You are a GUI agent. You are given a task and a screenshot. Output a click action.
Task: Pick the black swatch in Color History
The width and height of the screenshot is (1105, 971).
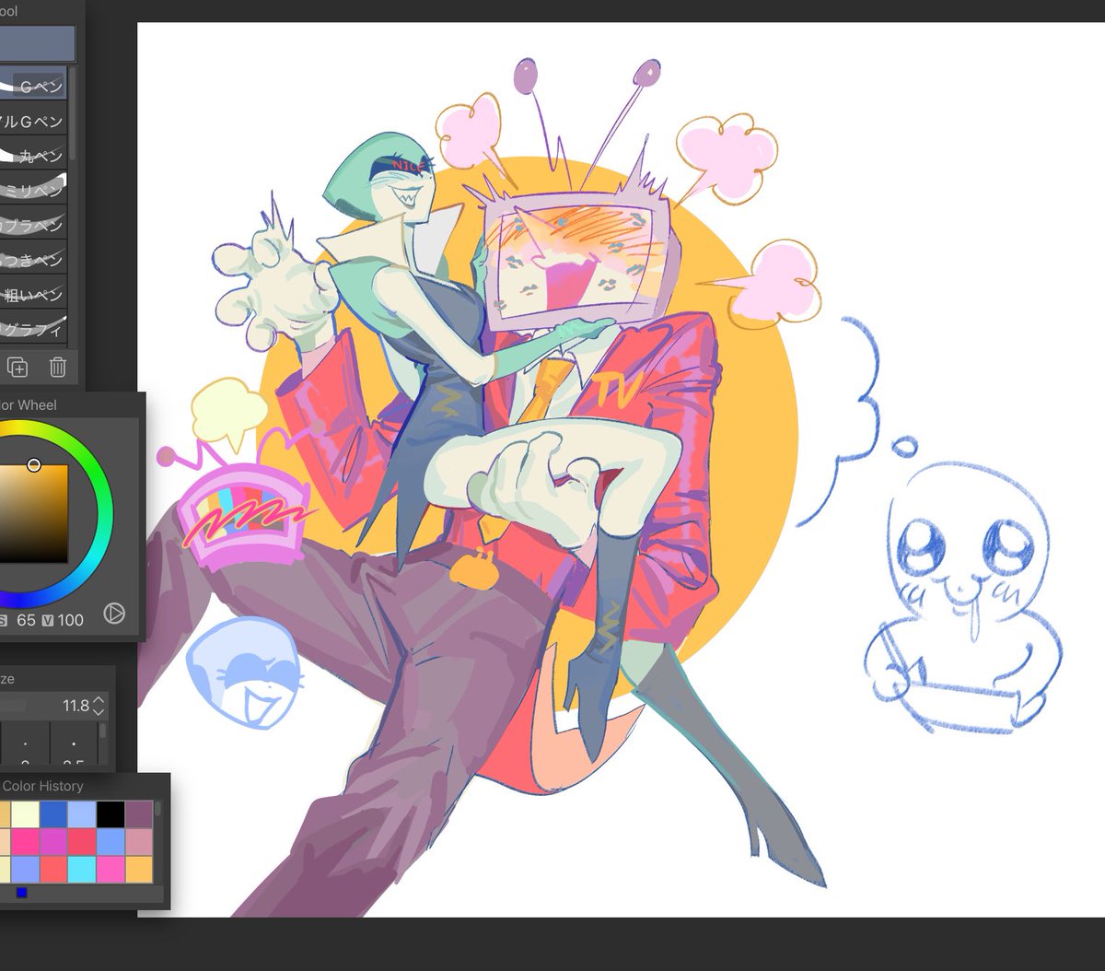[x=110, y=814]
